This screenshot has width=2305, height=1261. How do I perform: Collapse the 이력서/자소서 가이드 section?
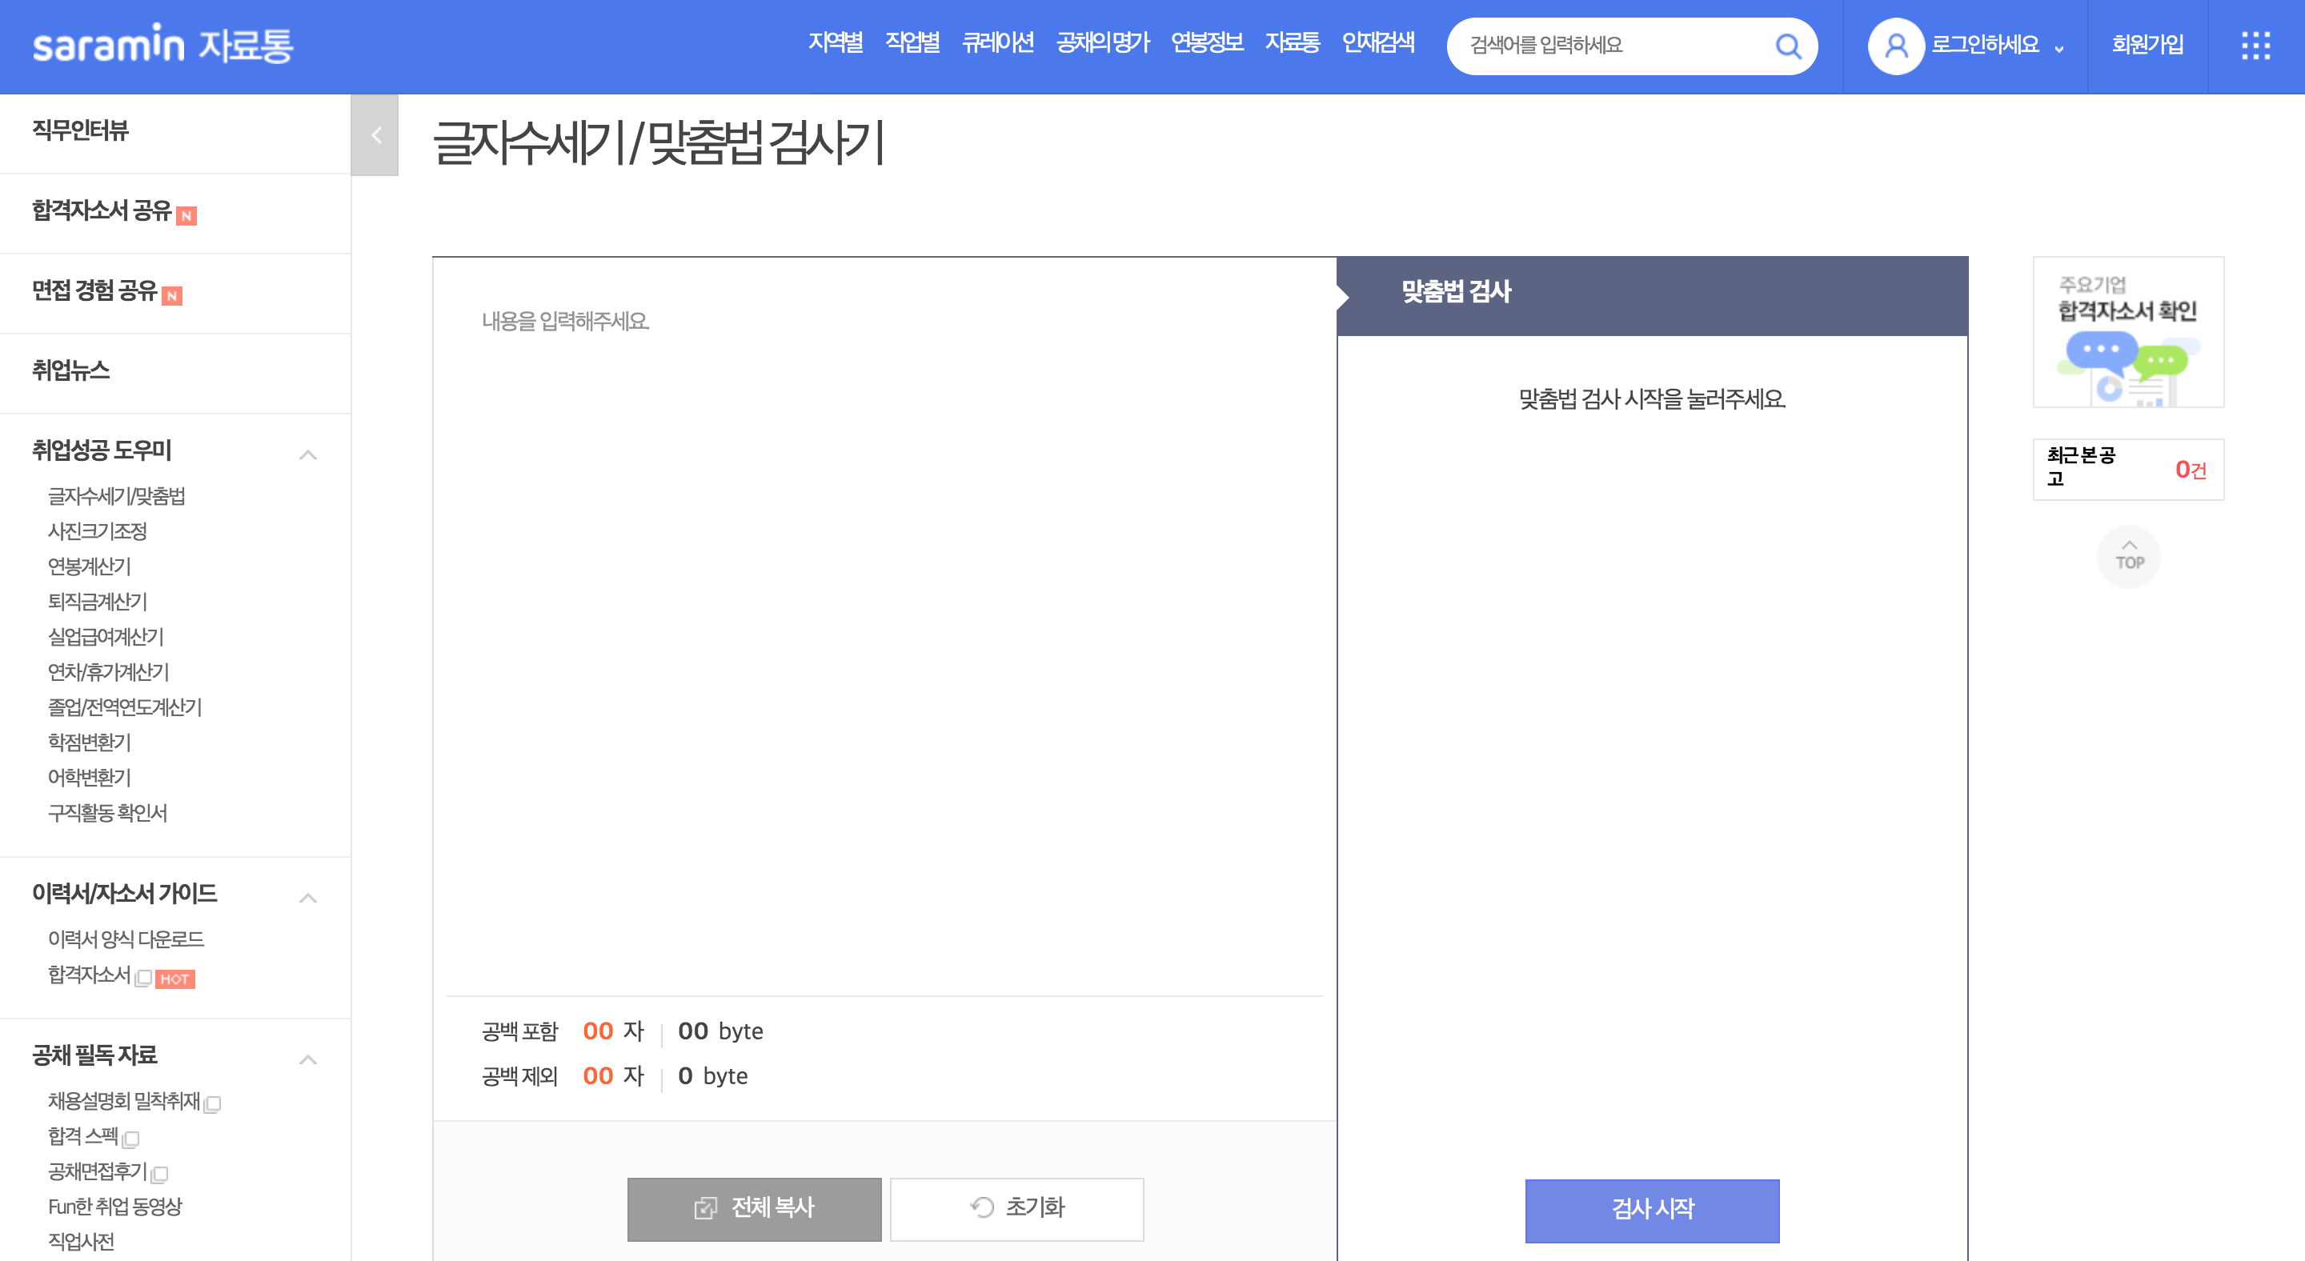308,897
